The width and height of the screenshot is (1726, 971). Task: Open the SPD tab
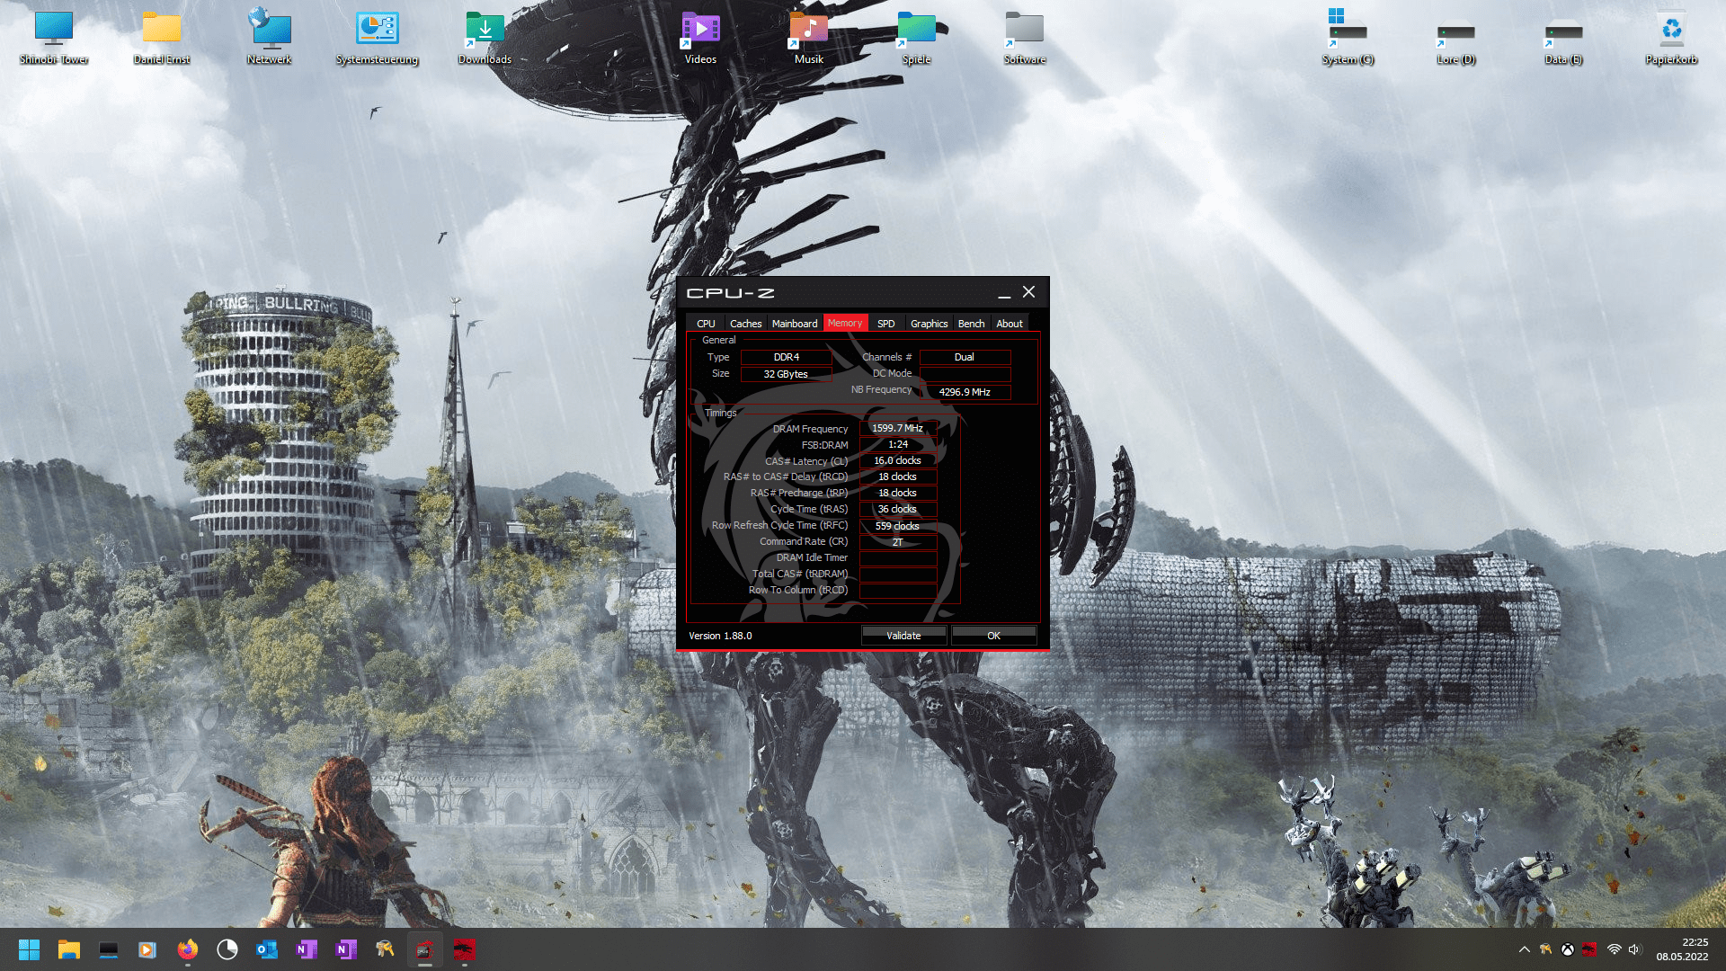click(885, 324)
